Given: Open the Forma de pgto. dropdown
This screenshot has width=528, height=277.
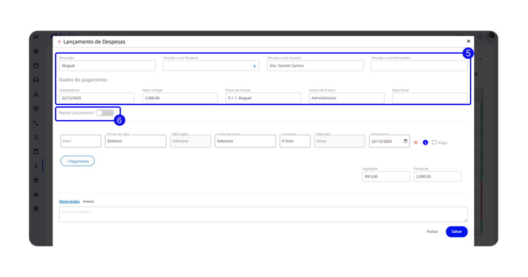Looking at the screenshot, I should (x=135, y=141).
